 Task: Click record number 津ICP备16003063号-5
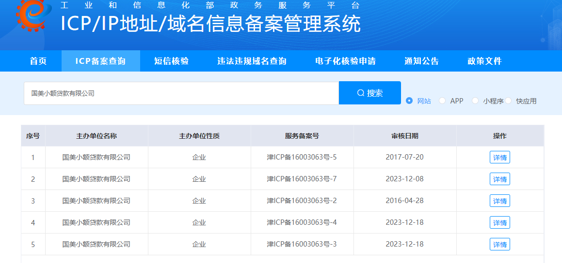pyautogui.click(x=302, y=157)
